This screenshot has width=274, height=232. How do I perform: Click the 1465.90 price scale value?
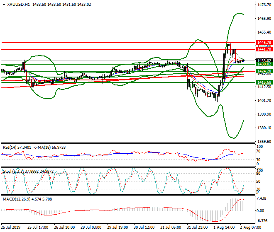[x=264, y=19]
